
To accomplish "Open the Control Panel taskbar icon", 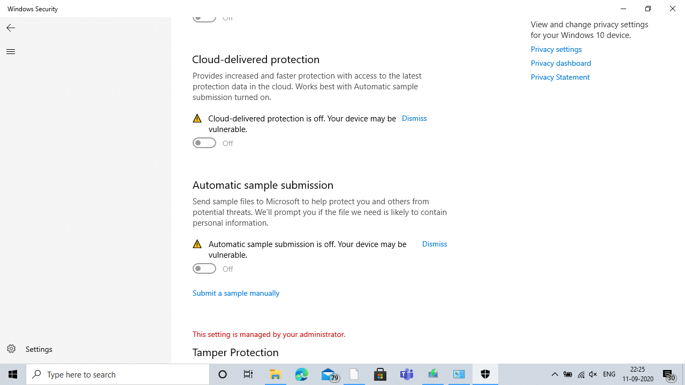I will [x=459, y=374].
